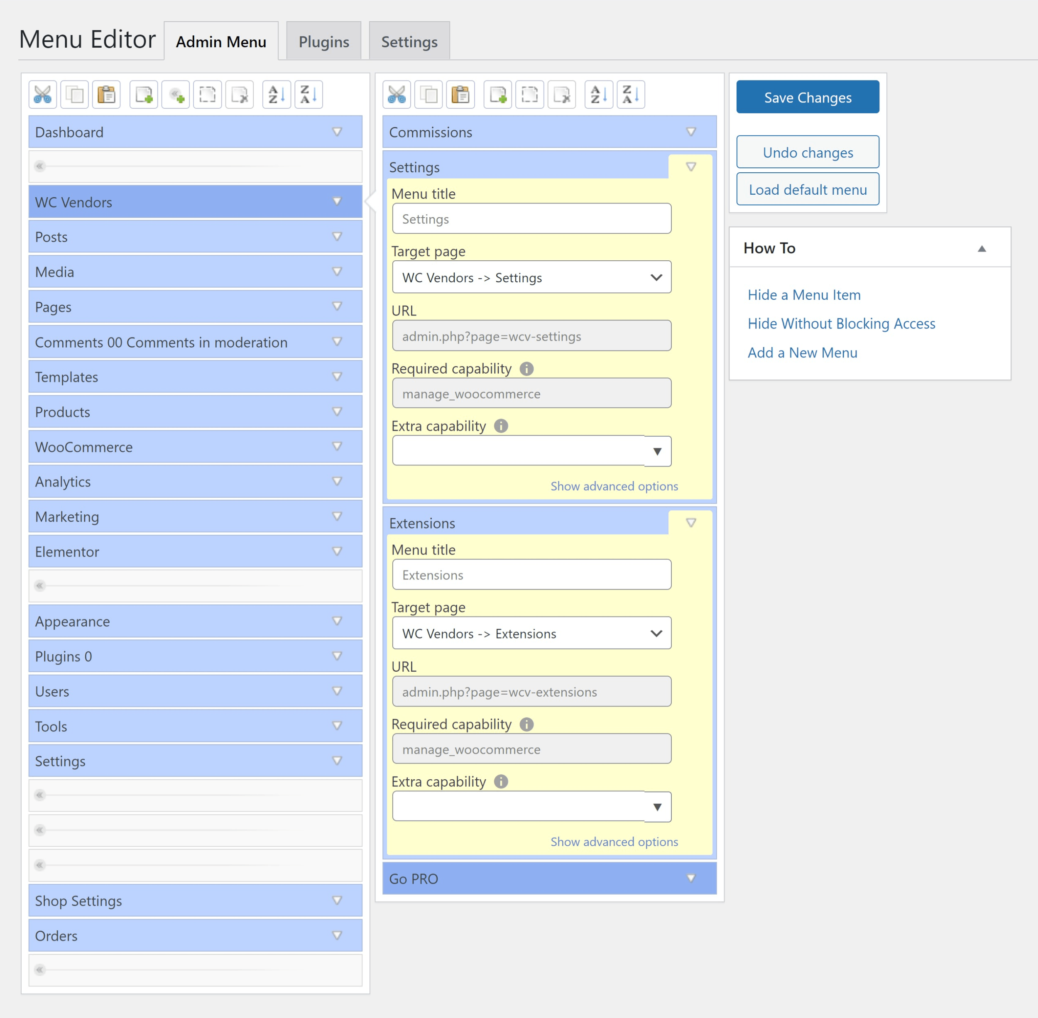Click the Sort ascending A-Z icon in the left toolbar
The image size is (1038, 1018).
pyautogui.click(x=277, y=95)
